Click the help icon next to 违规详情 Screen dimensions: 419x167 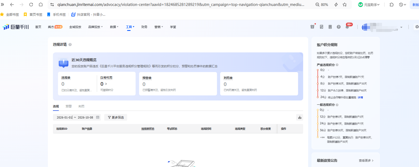pos(70,45)
